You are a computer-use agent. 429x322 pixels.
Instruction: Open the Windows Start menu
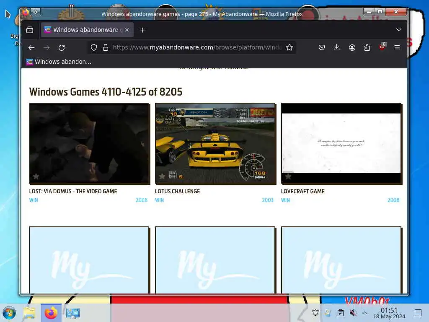pyautogui.click(x=9, y=313)
